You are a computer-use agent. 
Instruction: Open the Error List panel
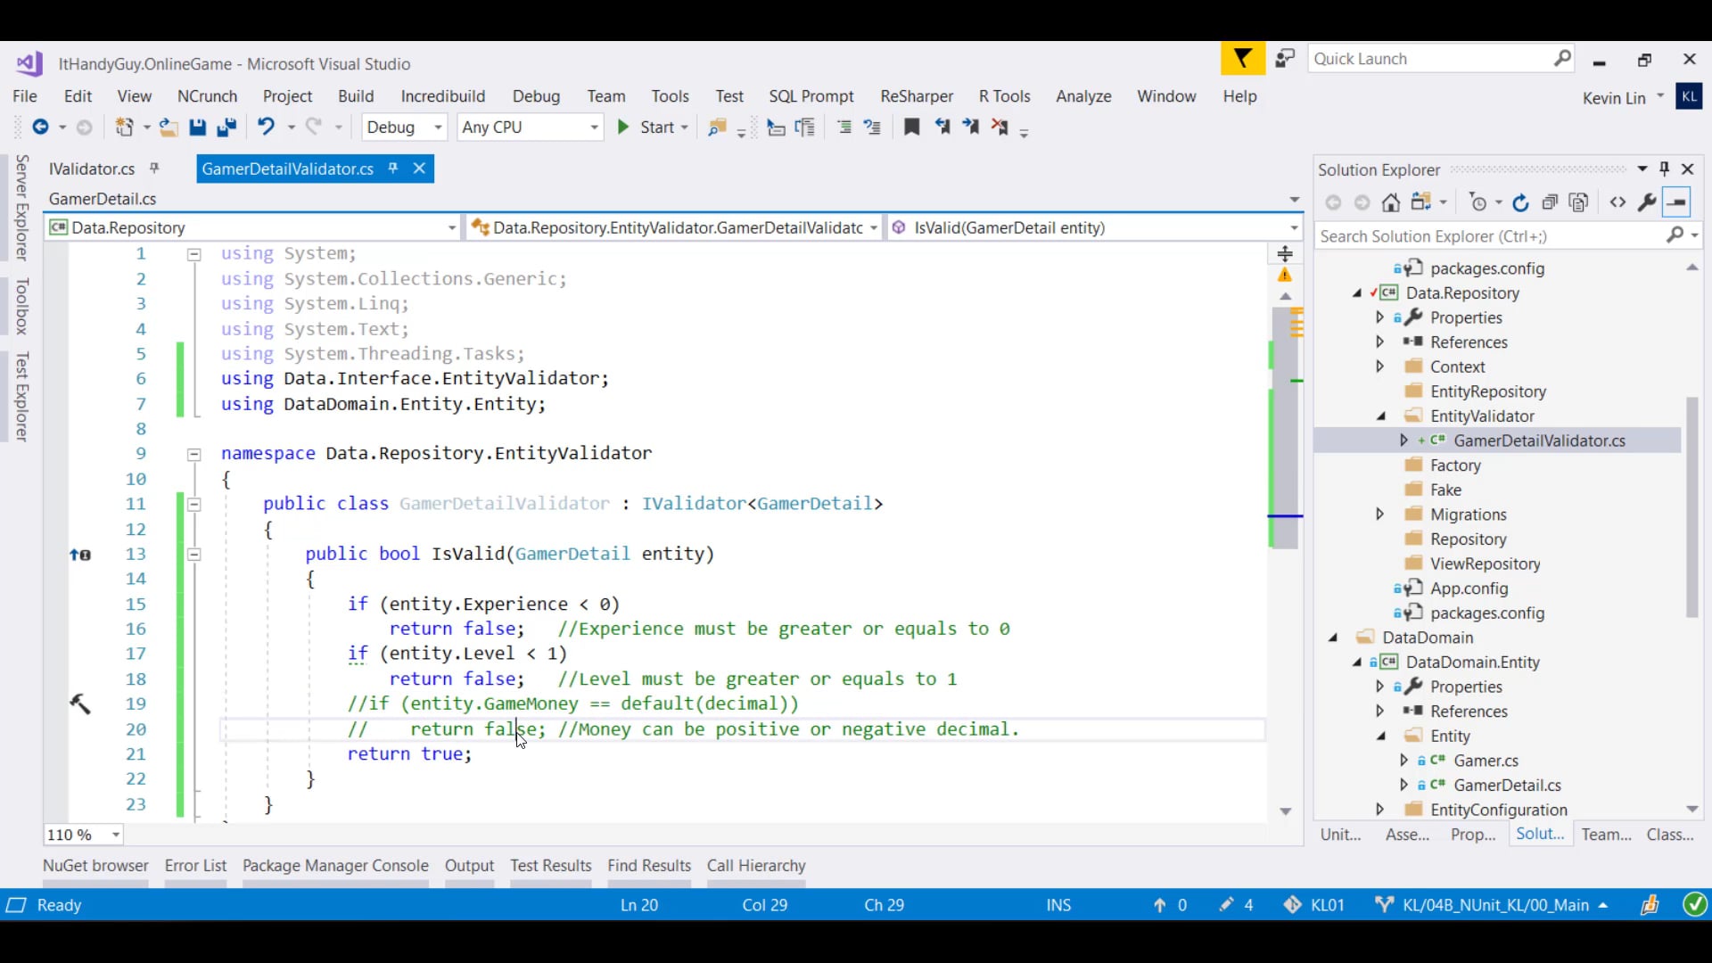pos(195,866)
